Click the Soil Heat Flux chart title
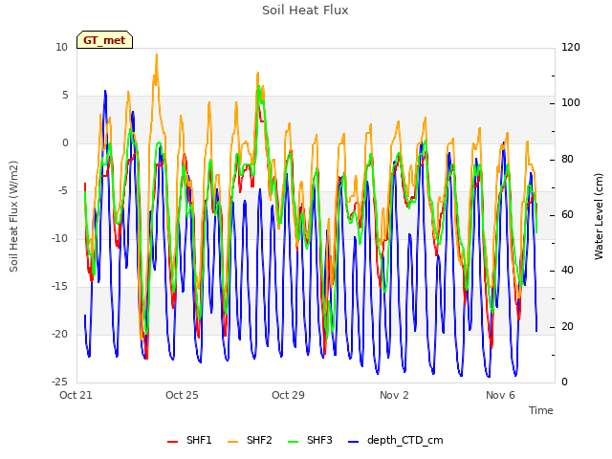Image resolution: width=612 pixels, height=459 pixels. coord(305,11)
